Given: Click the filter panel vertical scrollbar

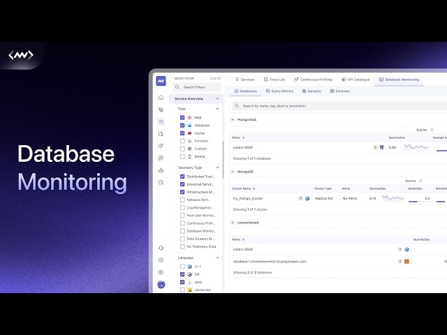Looking at the screenshot, I should [x=223, y=160].
